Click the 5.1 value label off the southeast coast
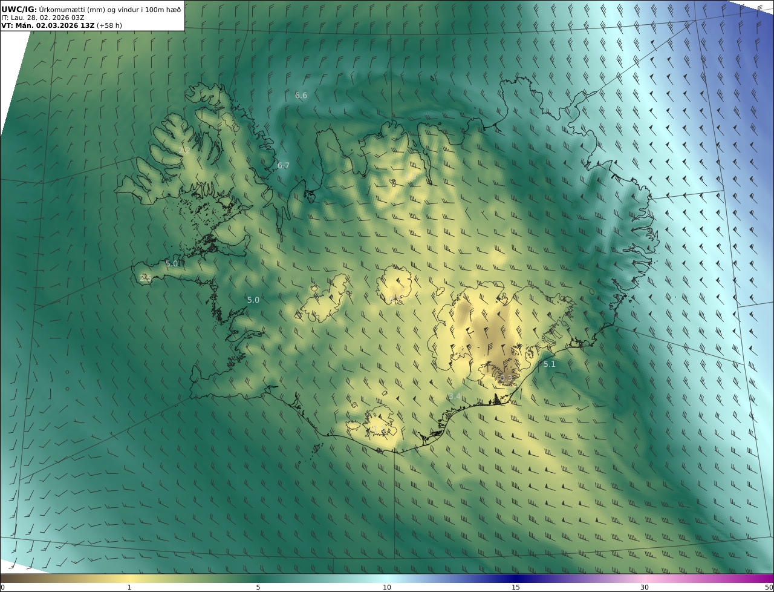 [x=549, y=364]
